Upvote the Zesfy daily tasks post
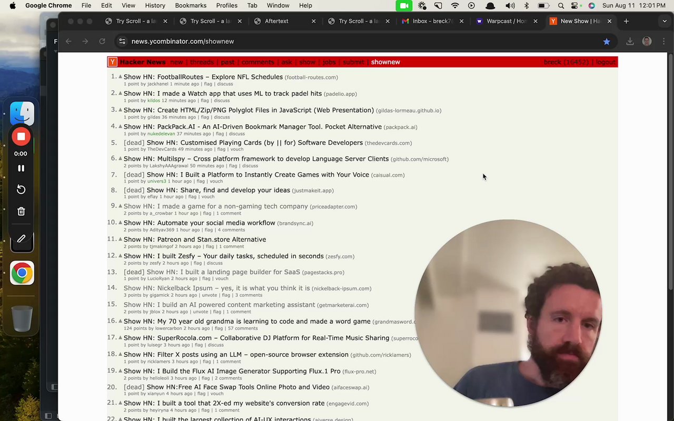 120,256
